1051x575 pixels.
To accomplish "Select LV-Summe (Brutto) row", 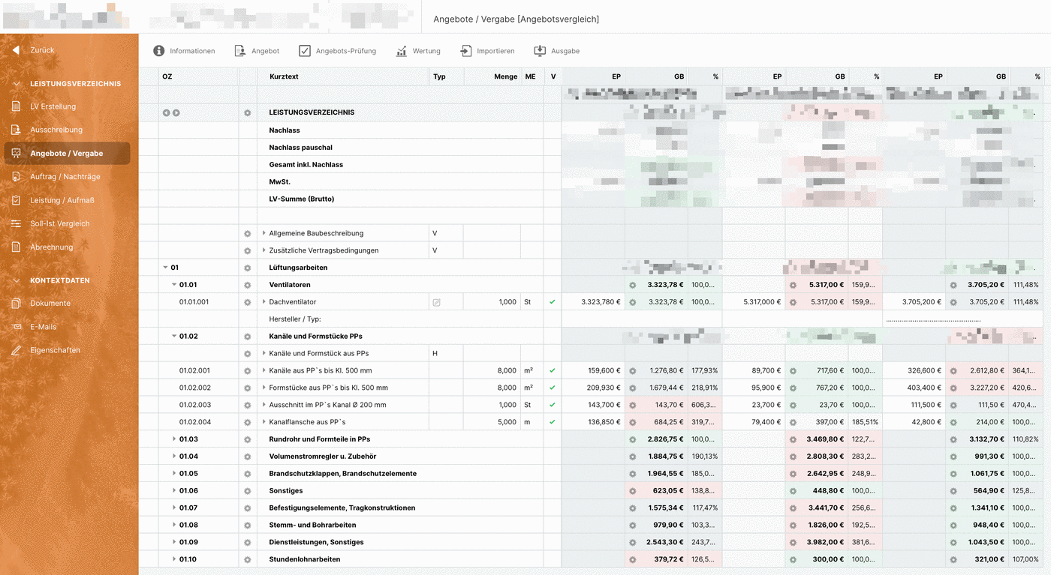I will (302, 199).
